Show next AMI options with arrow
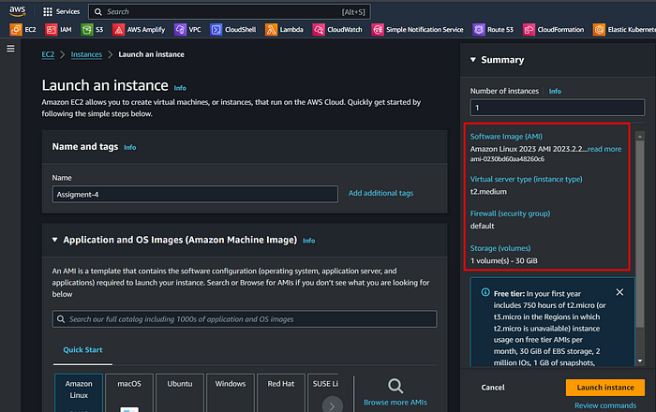656x412 pixels. (333, 405)
